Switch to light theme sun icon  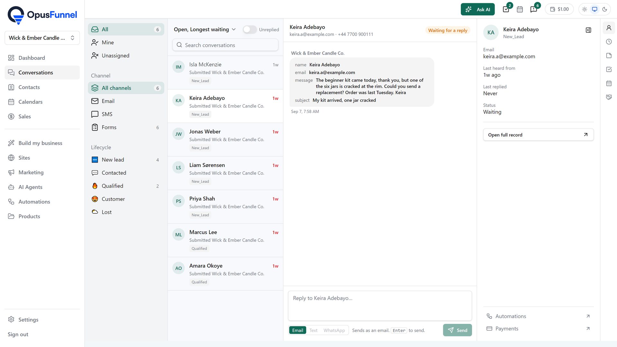(x=585, y=9)
